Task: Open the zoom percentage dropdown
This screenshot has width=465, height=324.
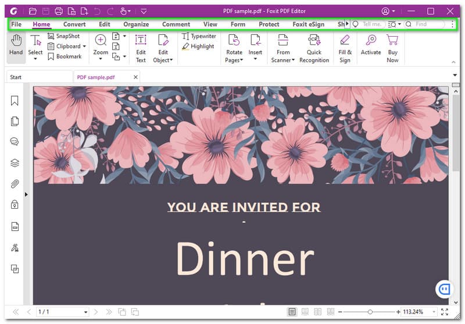Action: pyautogui.click(x=434, y=312)
